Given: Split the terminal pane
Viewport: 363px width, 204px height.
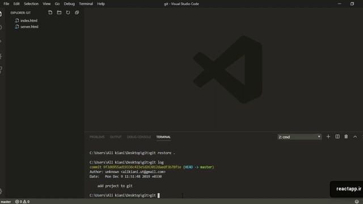Looking at the screenshot, I should [x=337, y=137].
